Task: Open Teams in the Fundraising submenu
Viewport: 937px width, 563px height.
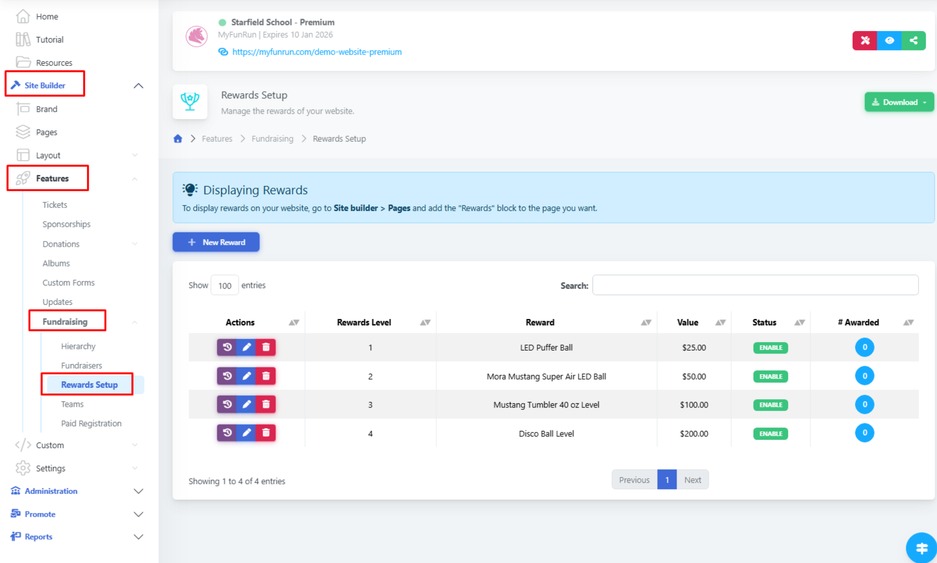Action: [x=72, y=404]
